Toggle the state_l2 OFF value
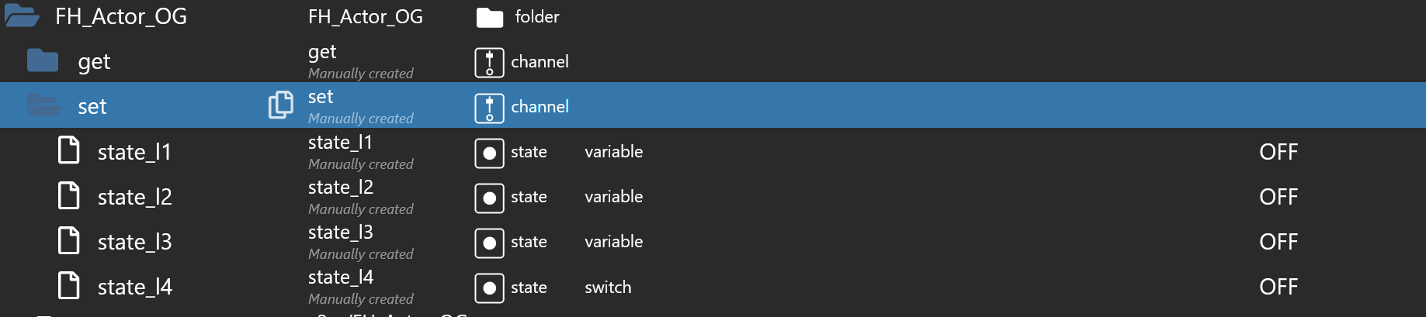The width and height of the screenshot is (1426, 317). [x=1279, y=197]
